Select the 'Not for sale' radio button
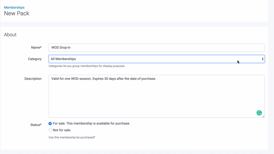The width and height of the screenshot is (274, 154). [50, 130]
